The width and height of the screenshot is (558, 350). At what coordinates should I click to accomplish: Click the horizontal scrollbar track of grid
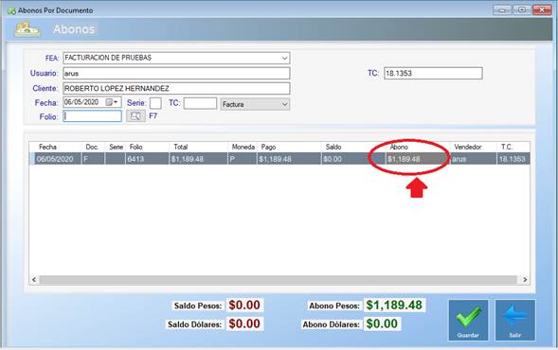coord(278,280)
